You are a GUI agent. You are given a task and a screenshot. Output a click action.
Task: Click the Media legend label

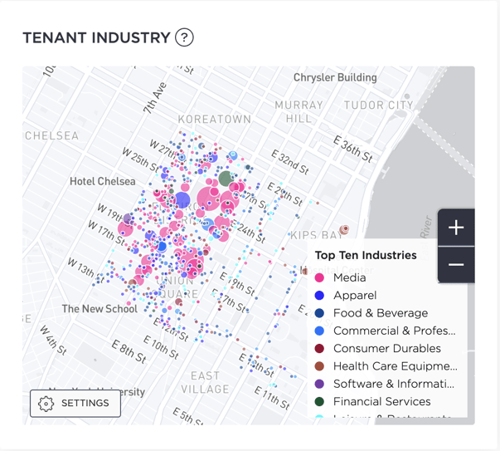tap(349, 277)
